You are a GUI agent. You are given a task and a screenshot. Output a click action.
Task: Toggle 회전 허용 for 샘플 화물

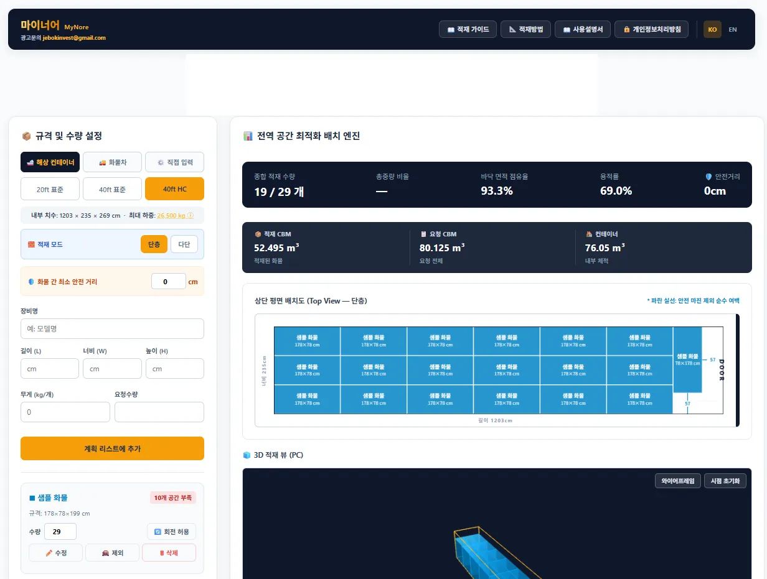point(172,532)
